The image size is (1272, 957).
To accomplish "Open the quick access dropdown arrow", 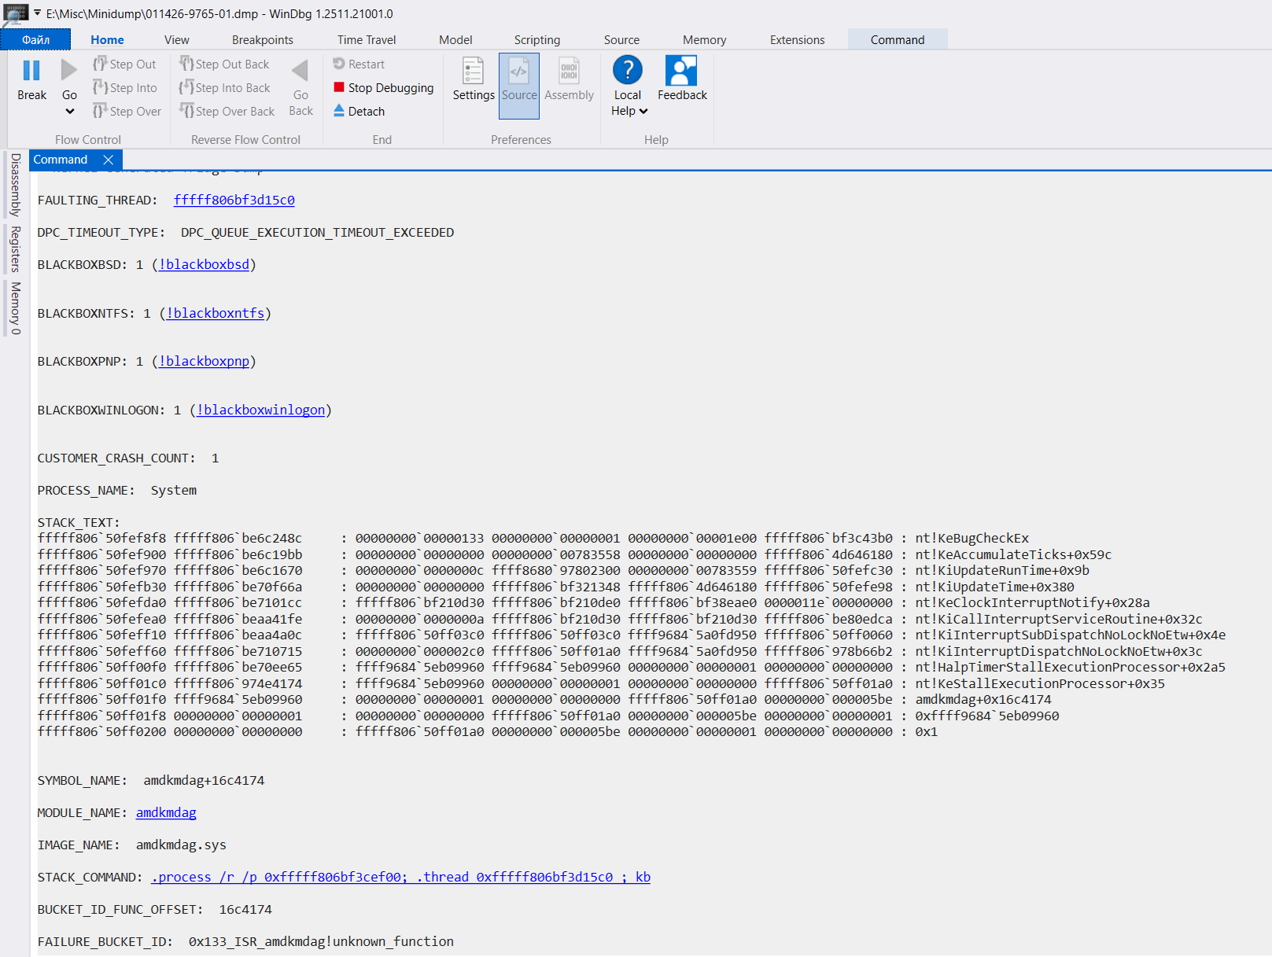I will pos(37,13).
